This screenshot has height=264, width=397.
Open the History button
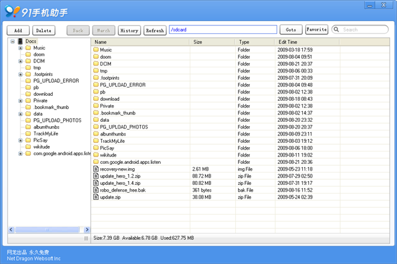129,30
